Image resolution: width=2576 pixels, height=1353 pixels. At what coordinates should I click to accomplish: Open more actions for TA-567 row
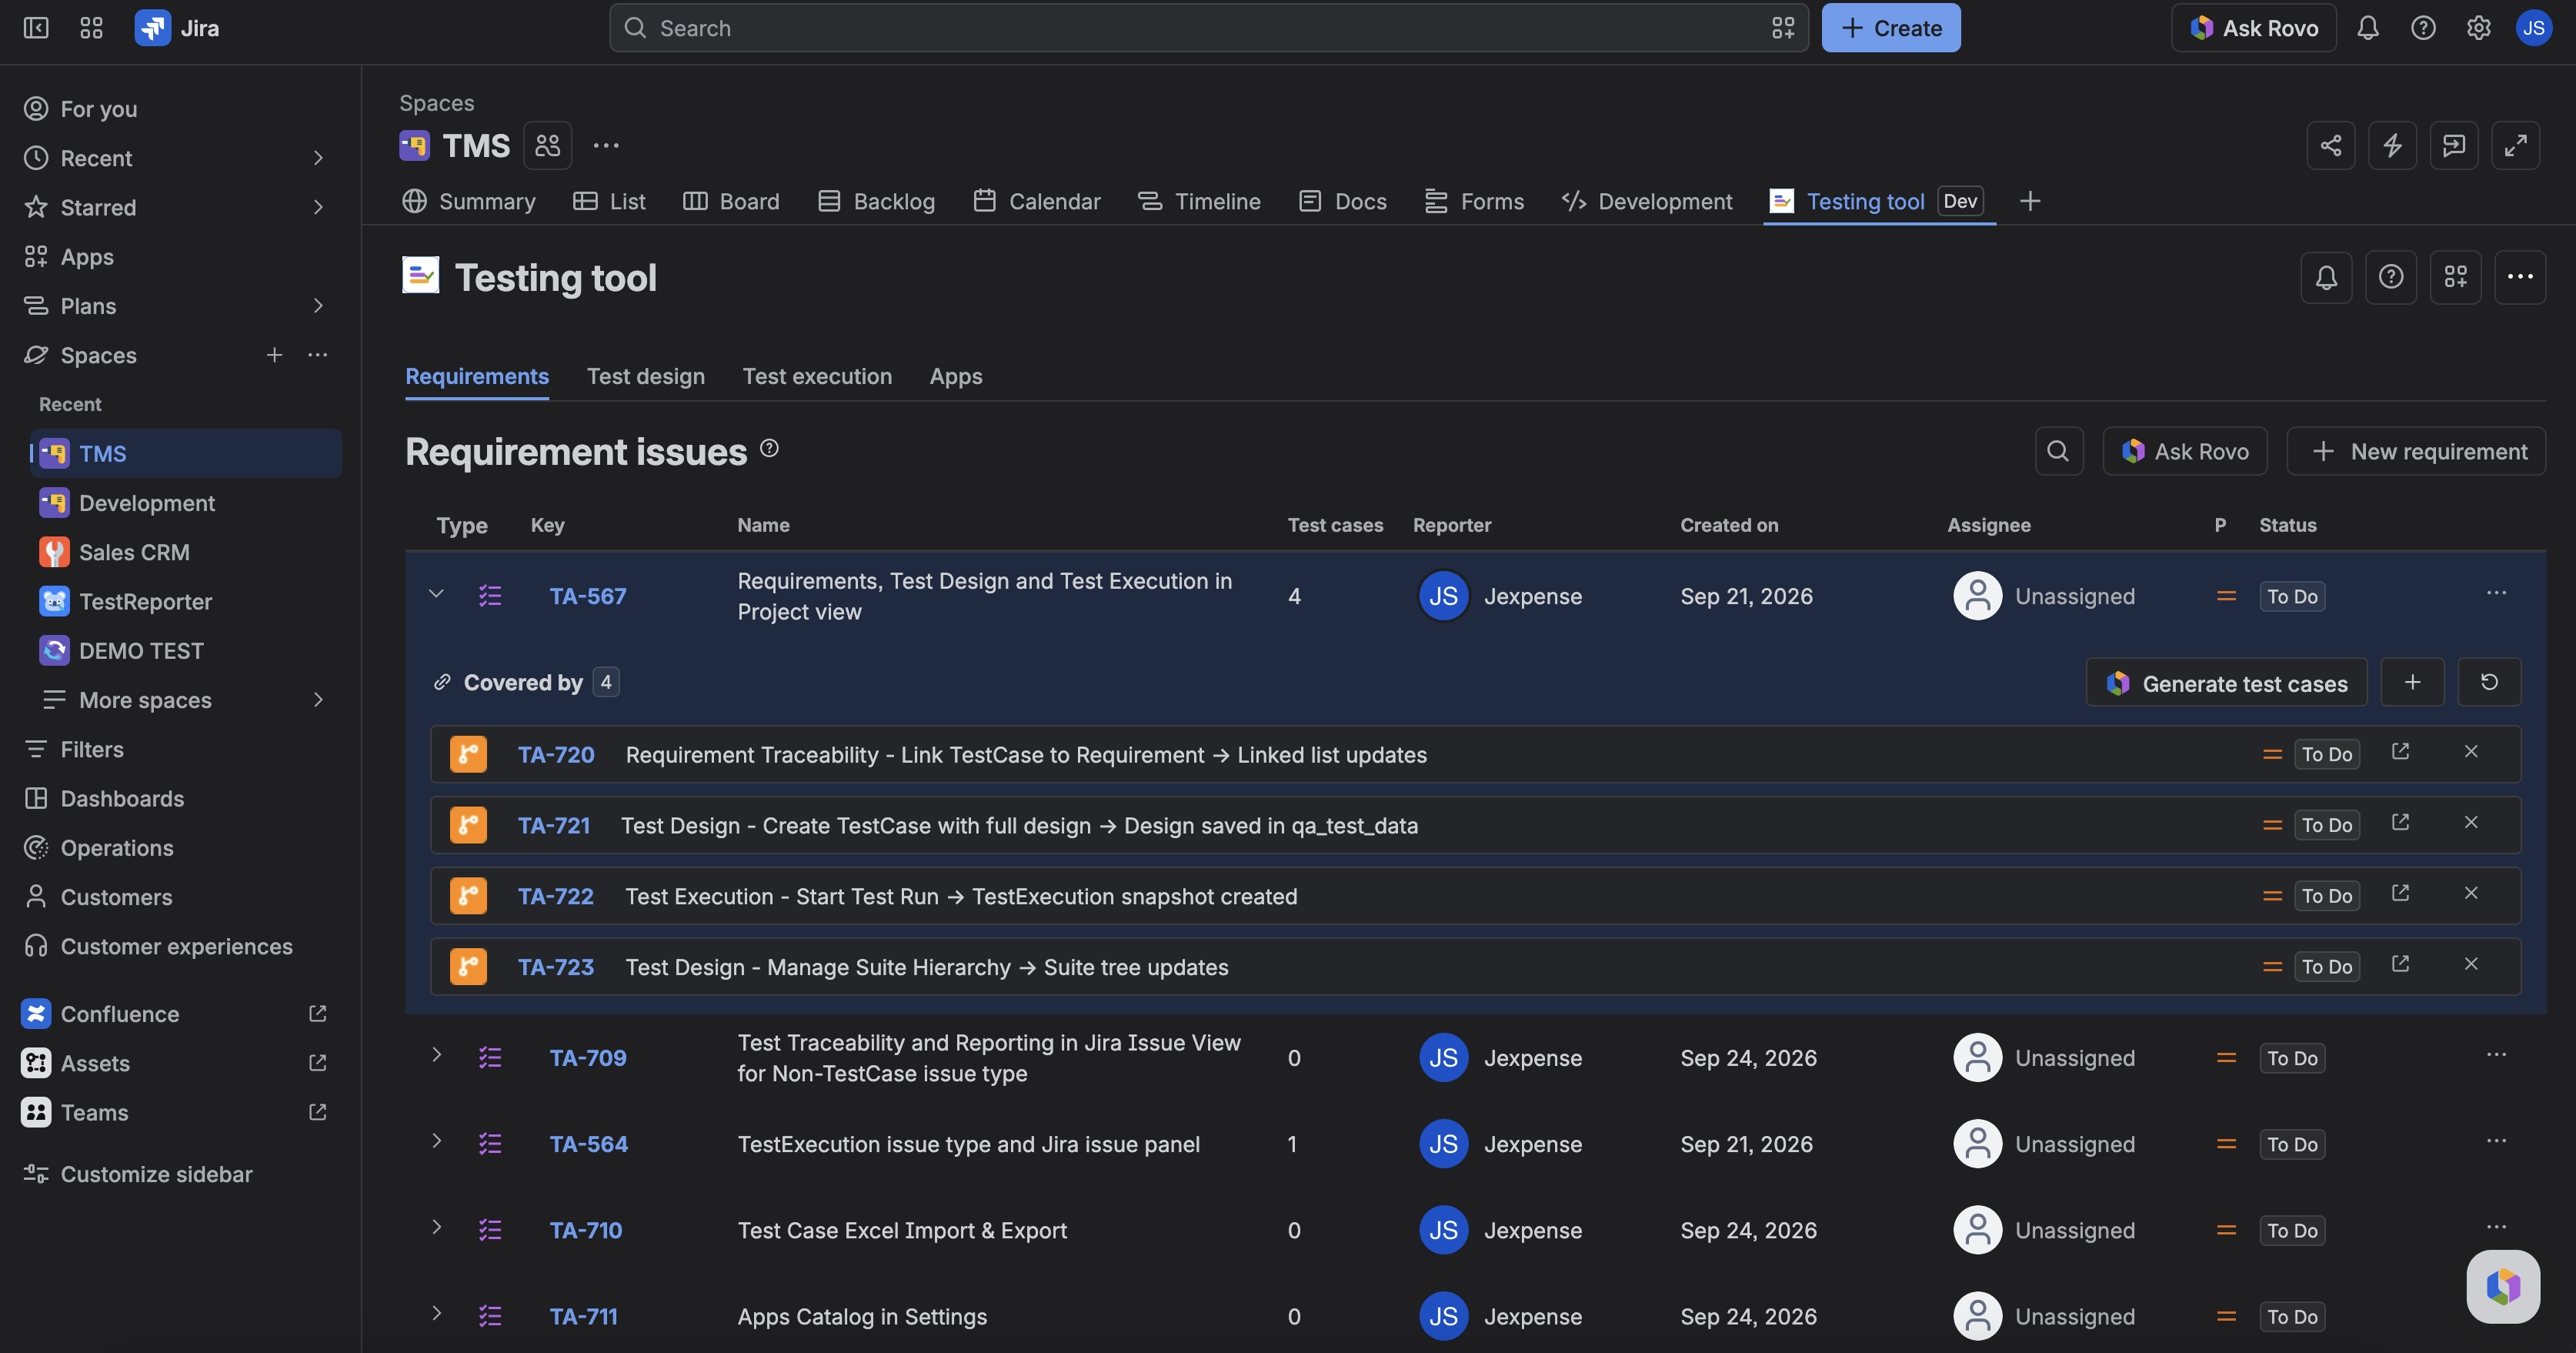coord(2496,594)
